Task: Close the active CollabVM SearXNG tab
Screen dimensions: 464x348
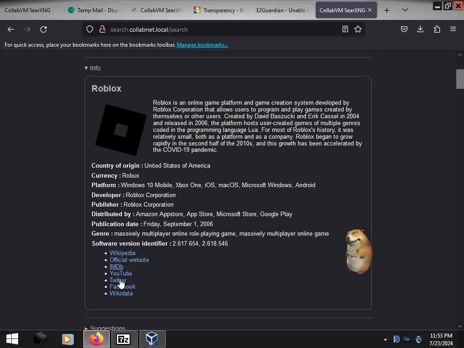Action: pos(370,10)
